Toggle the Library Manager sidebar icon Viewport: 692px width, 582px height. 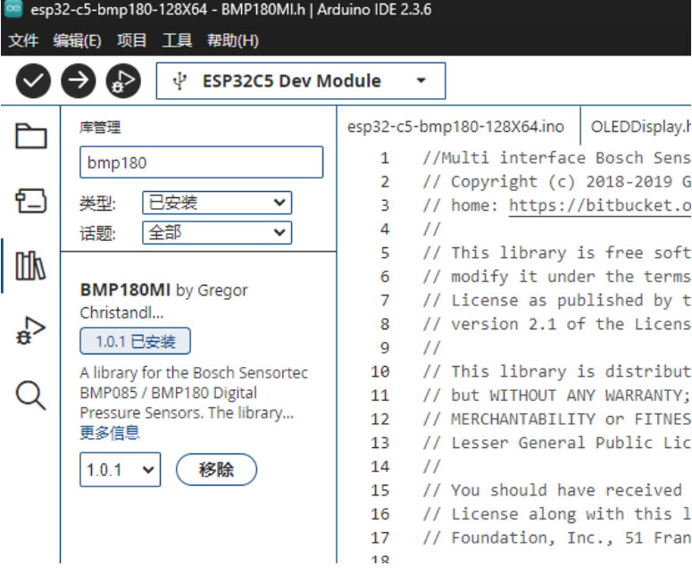pyautogui.click(x=30, y=266)
